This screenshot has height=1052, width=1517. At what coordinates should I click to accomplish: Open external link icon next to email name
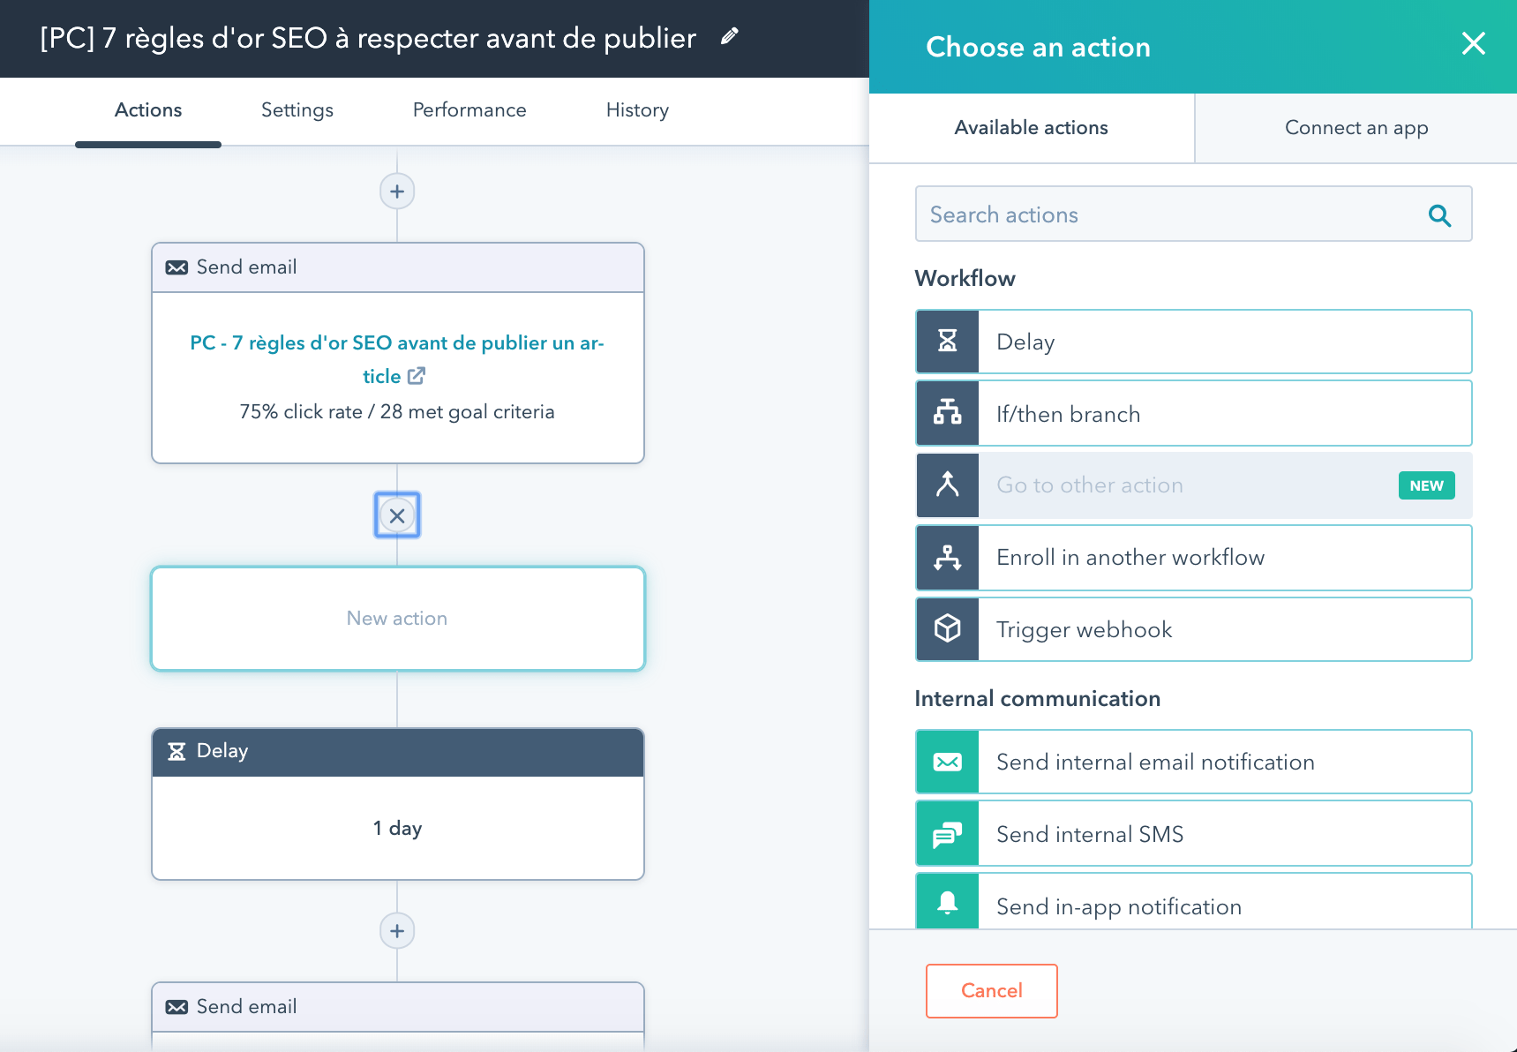click(x=417, y=376)
